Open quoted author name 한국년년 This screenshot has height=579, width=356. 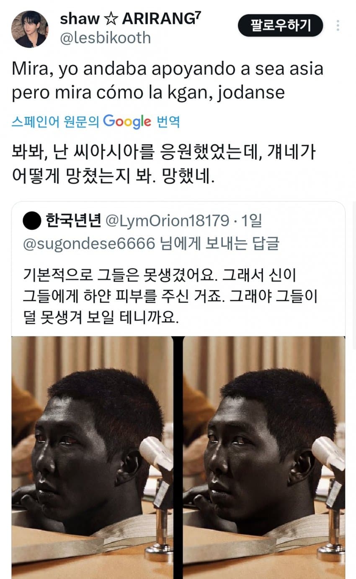73,221
